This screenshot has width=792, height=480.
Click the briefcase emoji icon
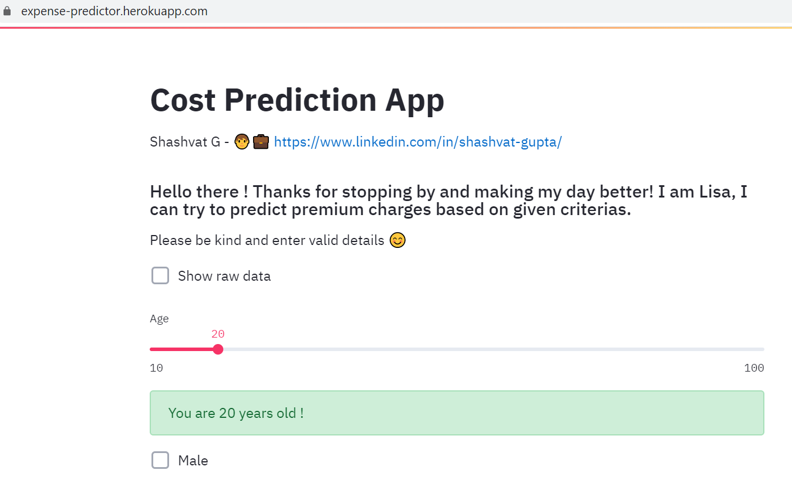[260, 141]
